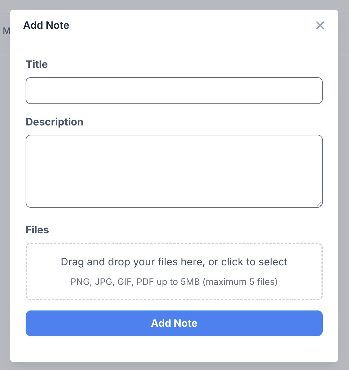This screenshot has height=370, width=349.
Task: Select the "Drag and drop your files here" text
Action: click(x=133, y=262)
